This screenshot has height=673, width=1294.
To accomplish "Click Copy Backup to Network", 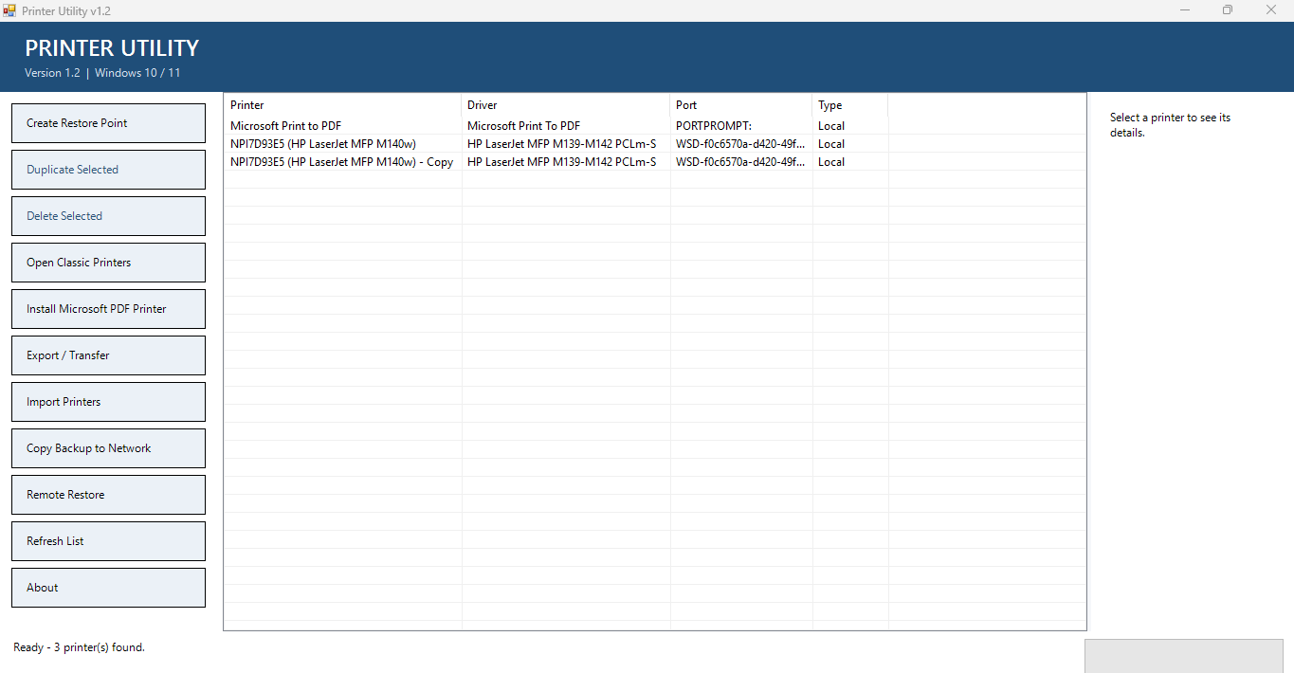I will click(x=108, y=448).
